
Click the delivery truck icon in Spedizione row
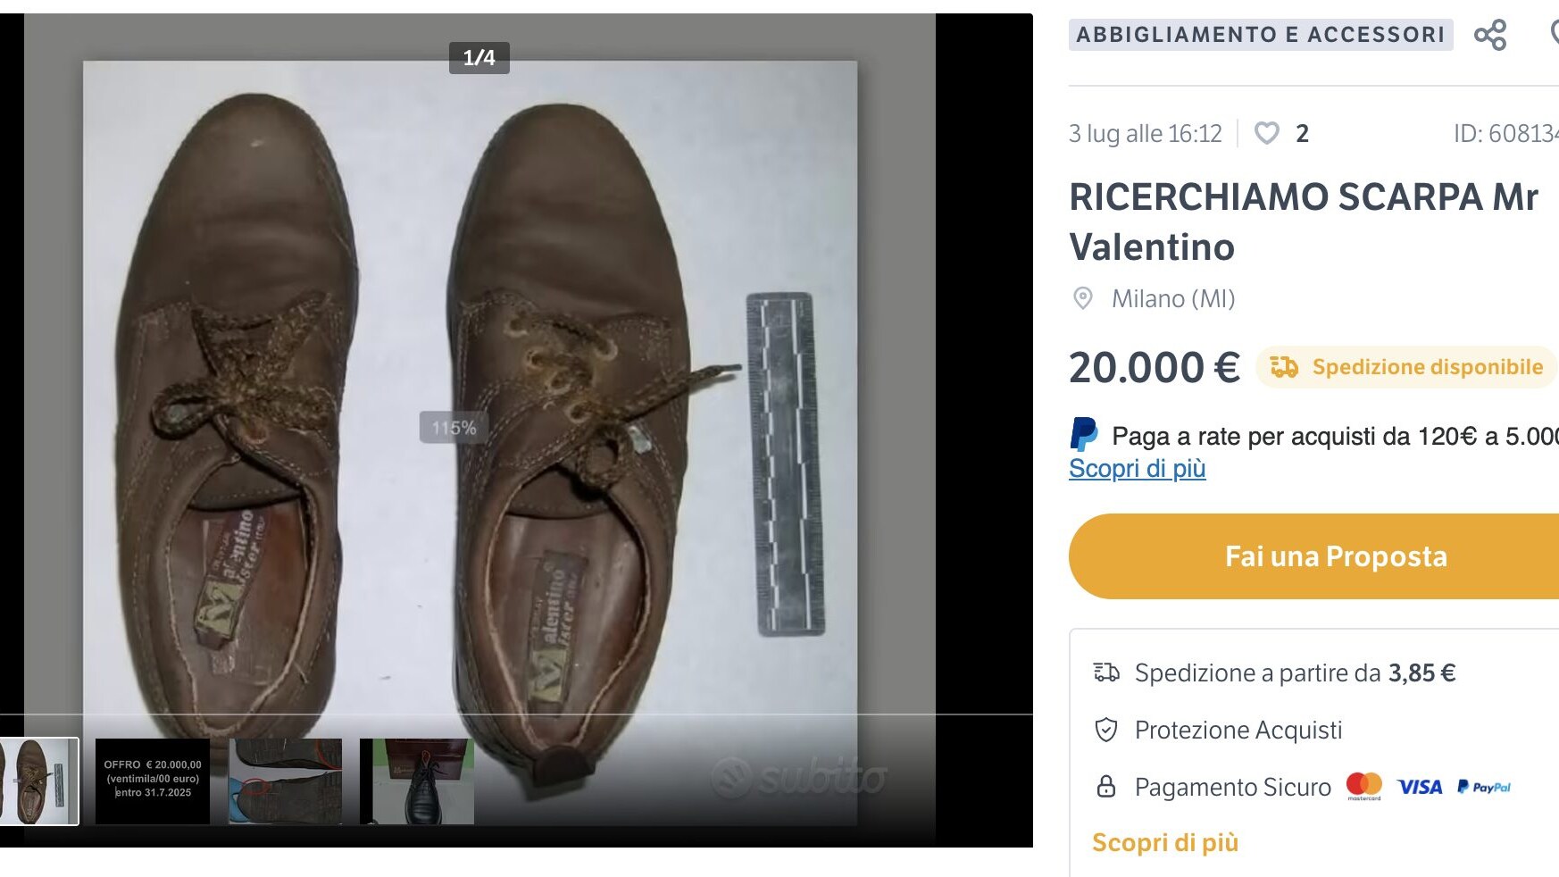pyautogui.click(x=1106, y=672)
